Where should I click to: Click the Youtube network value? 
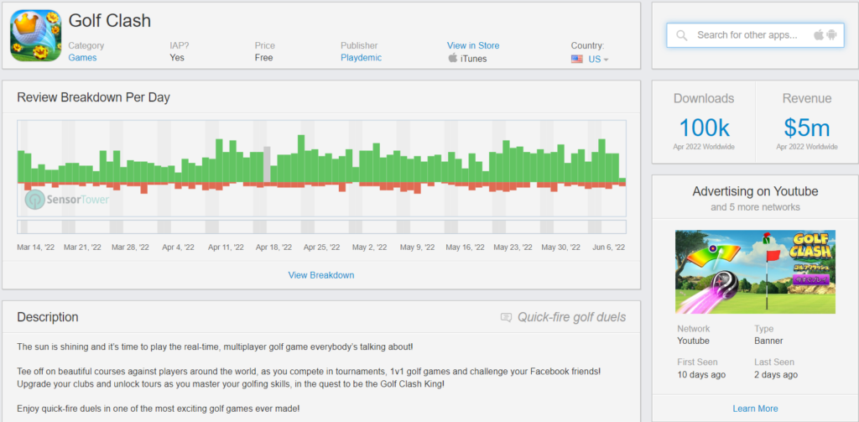coord(693,341)
